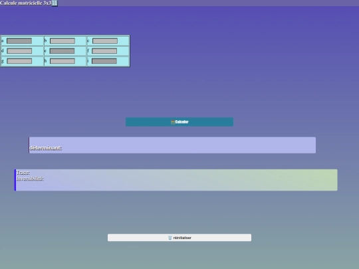Click the Trace result text

coord(23,173)
